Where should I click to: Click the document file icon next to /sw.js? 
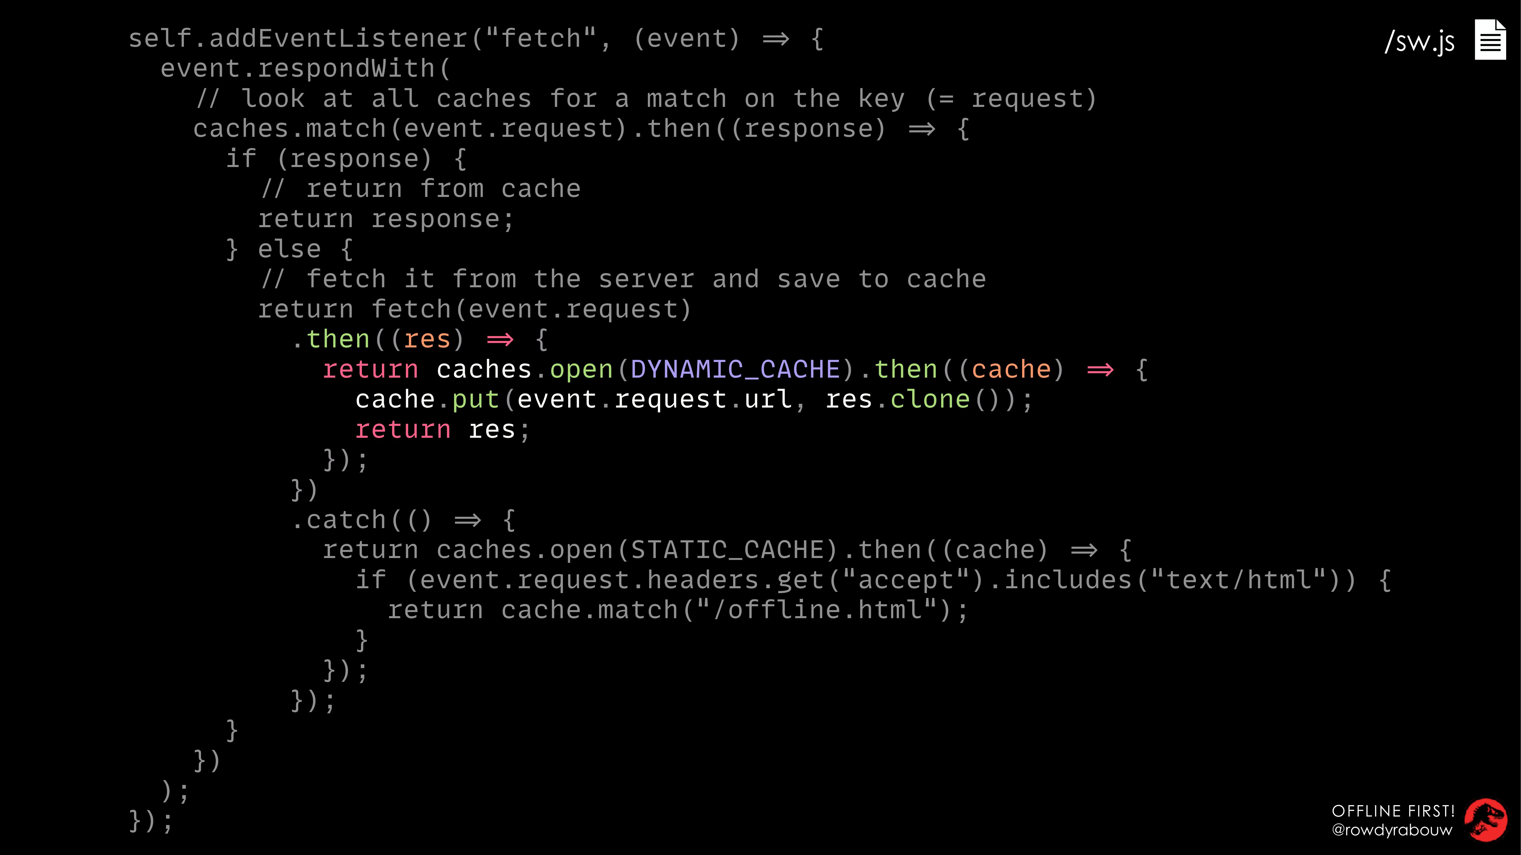[x=1490, y=40]
